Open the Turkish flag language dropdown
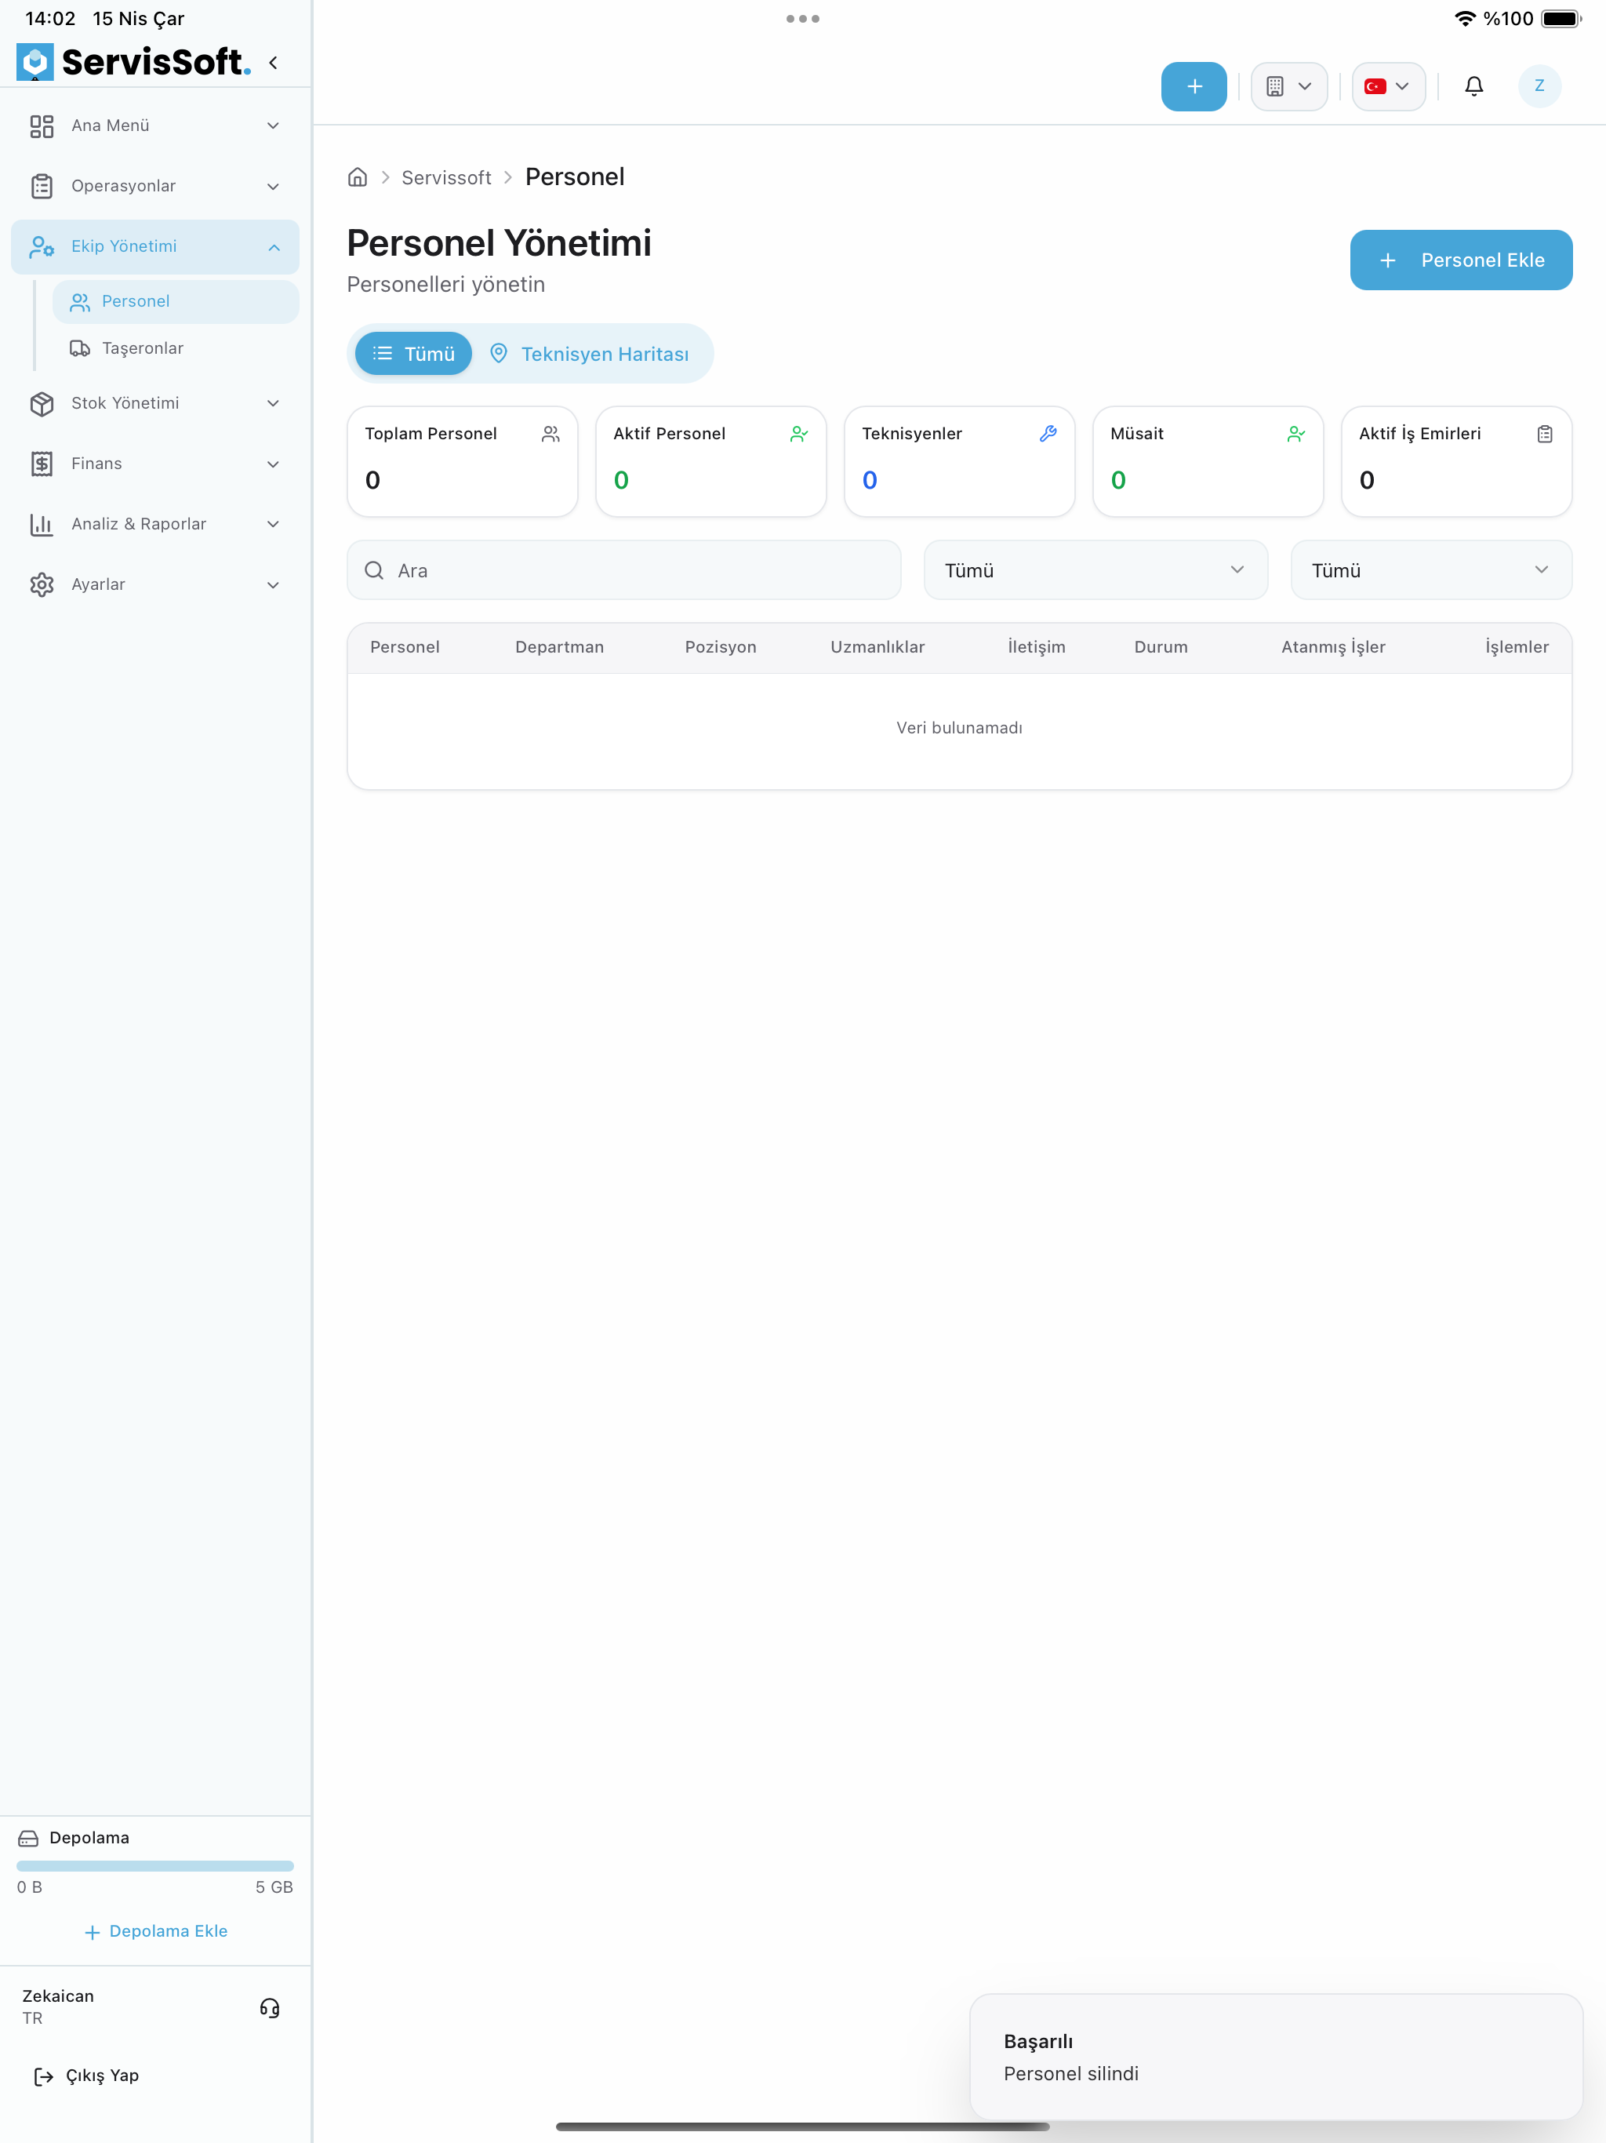This screenshot has width=1606, height=2143. pyautogui.click(x=1387, y=86)
